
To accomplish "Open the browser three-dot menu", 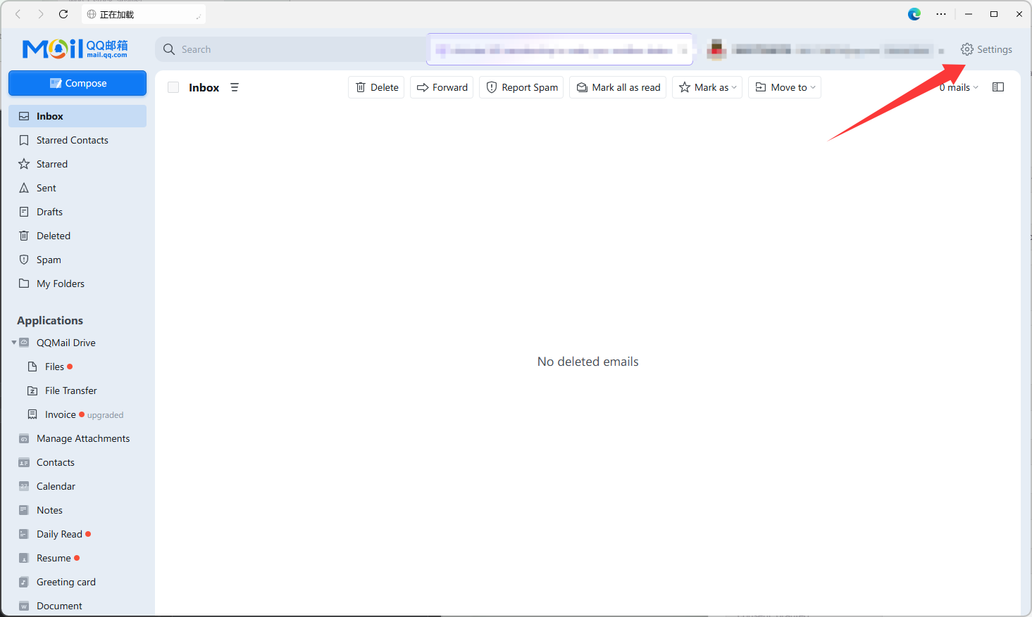I will [x=941, y=14].
